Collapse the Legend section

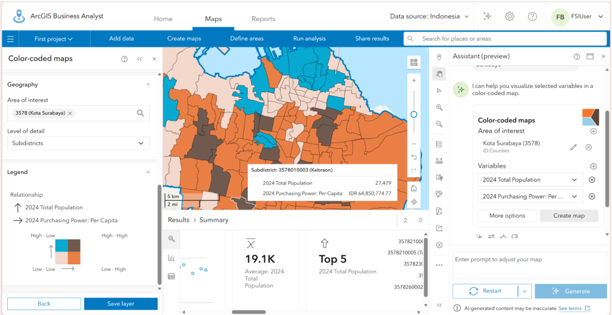click(x=148, y=172)
